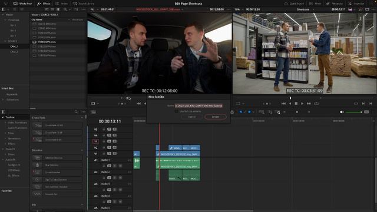
Task: Open the Index panel
Action: [x=61, y=4]
